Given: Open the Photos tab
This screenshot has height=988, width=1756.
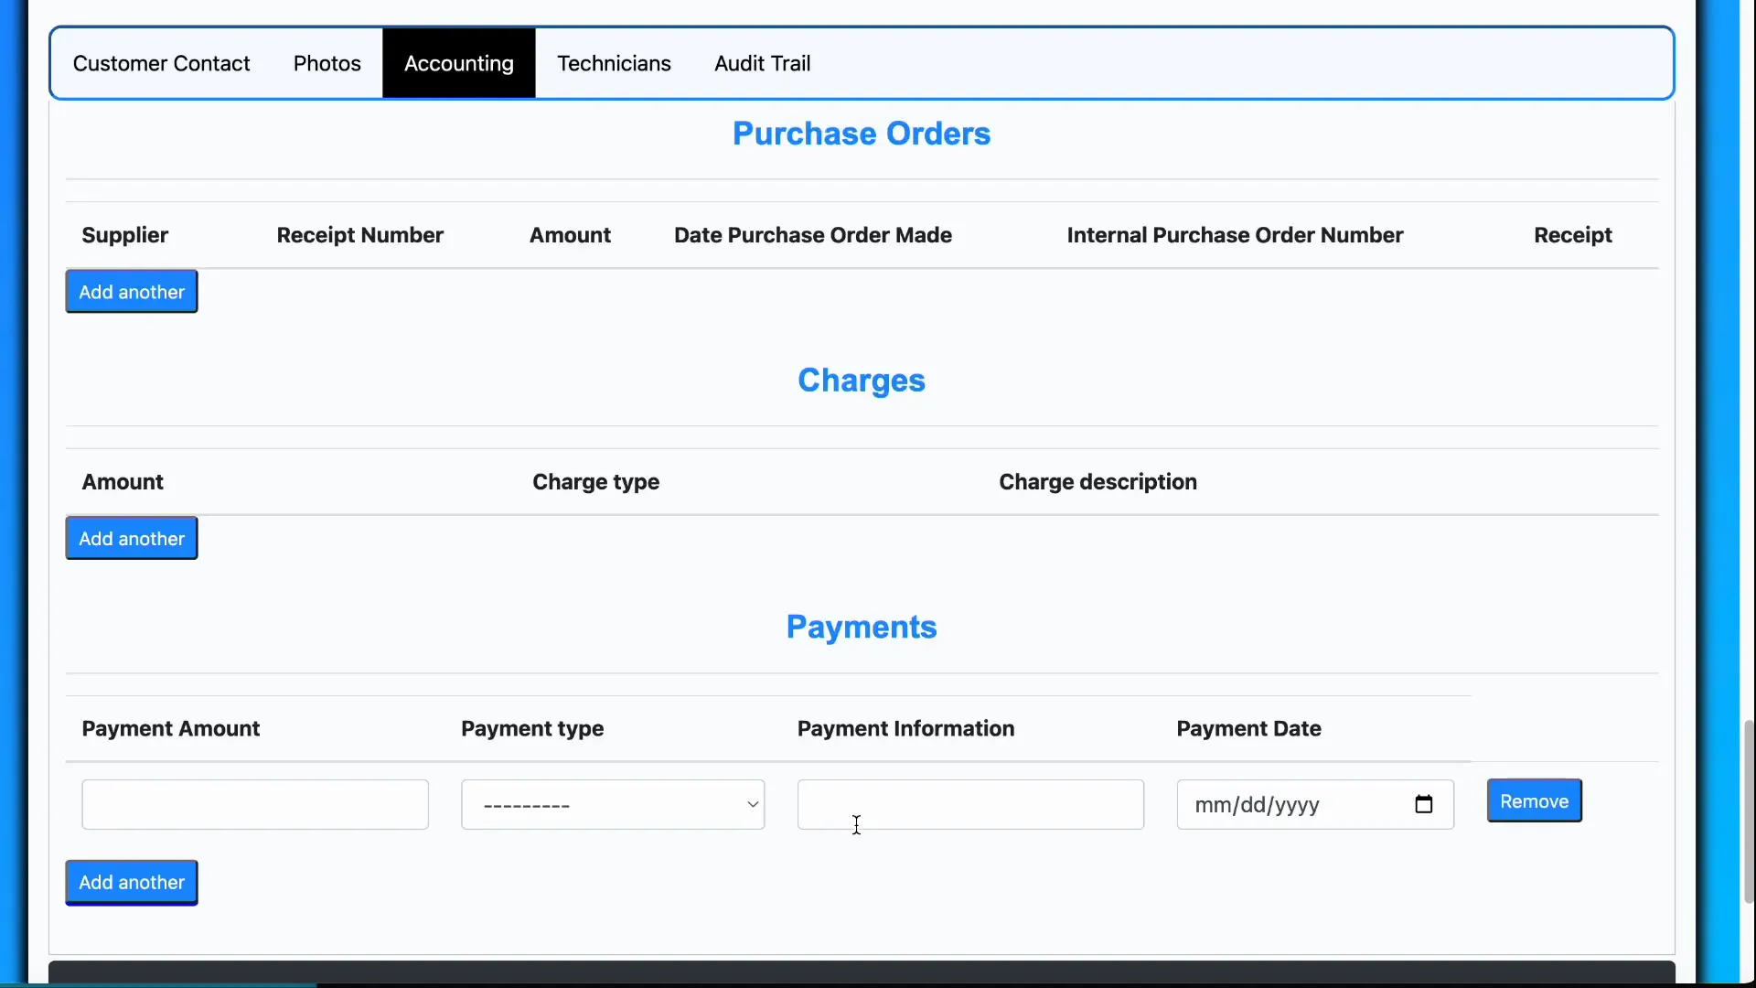Looking at the screenshot, I should coord(327,63).
